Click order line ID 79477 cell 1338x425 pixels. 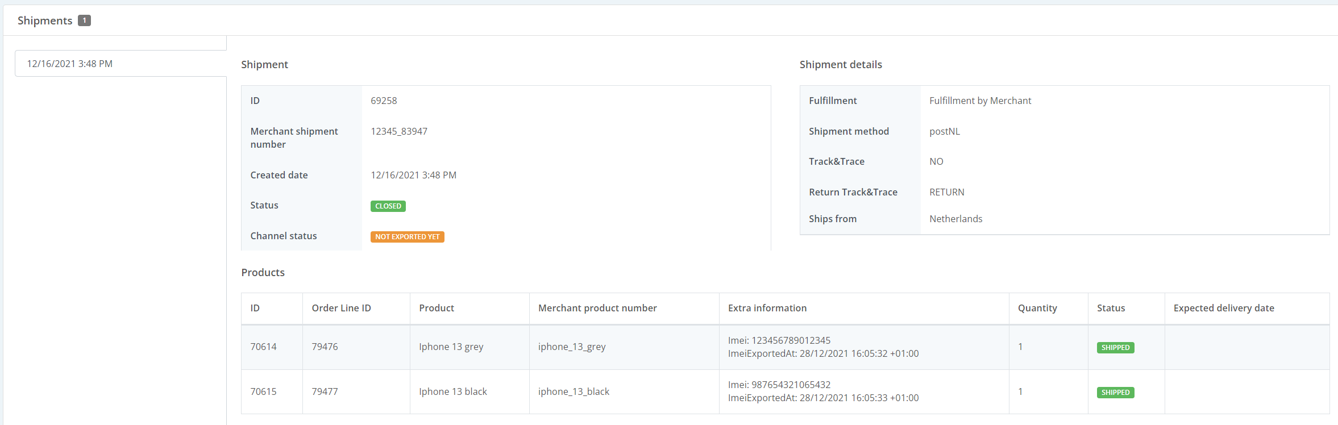pos(325,391)
